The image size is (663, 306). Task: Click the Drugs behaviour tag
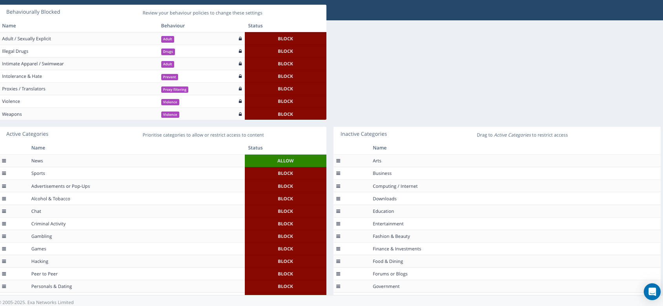(168, 52)
